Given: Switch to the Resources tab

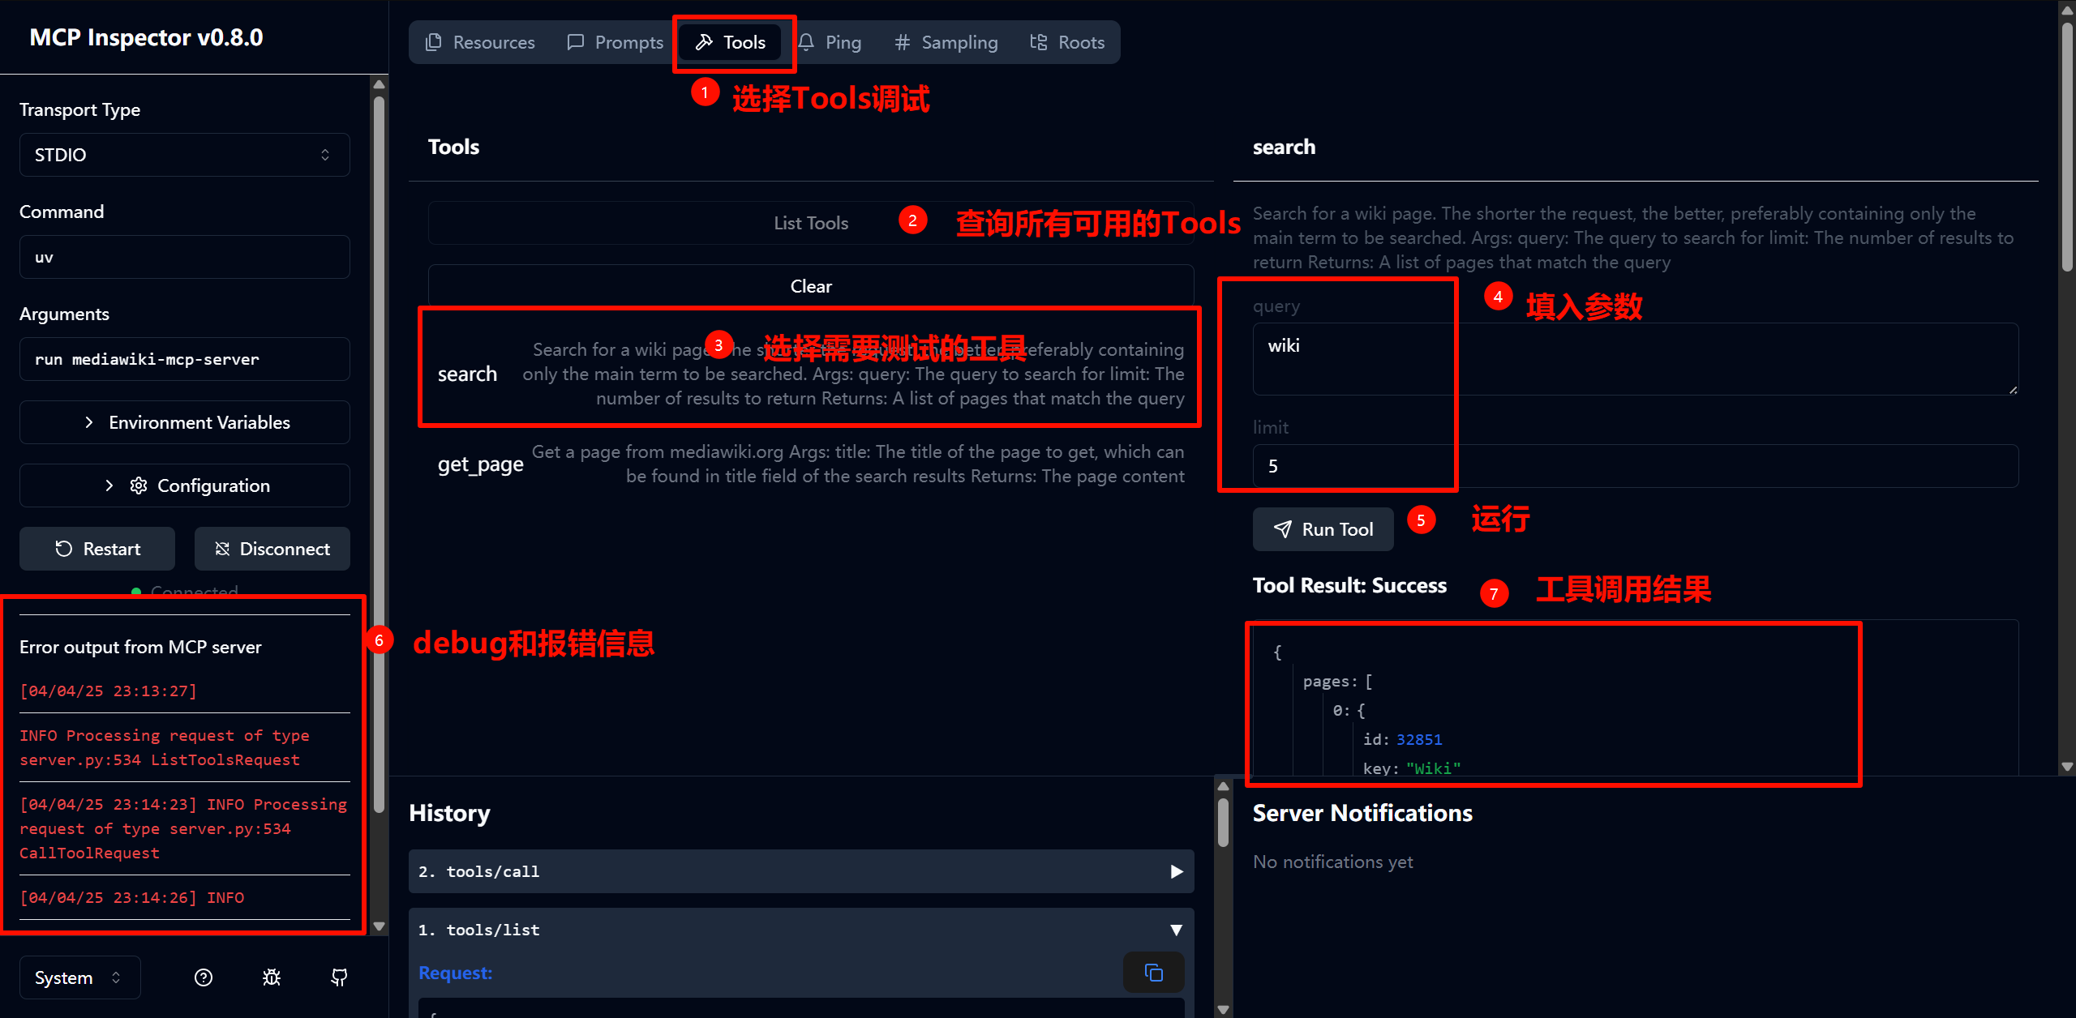Looking at the screenshot, I should pos(480,42).
